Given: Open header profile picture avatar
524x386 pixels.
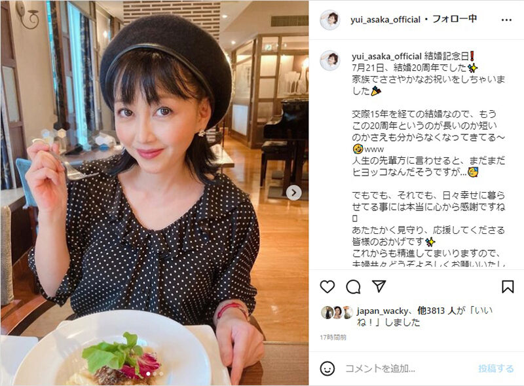Looking at the screenshot, I should pos(330,20).
